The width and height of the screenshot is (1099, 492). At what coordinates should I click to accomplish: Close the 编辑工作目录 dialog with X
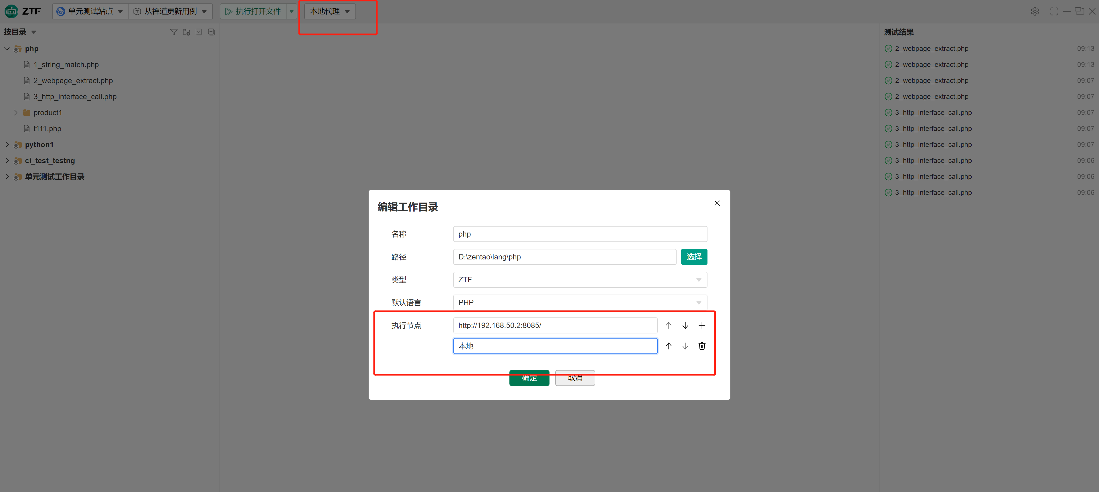pos(717,203)
